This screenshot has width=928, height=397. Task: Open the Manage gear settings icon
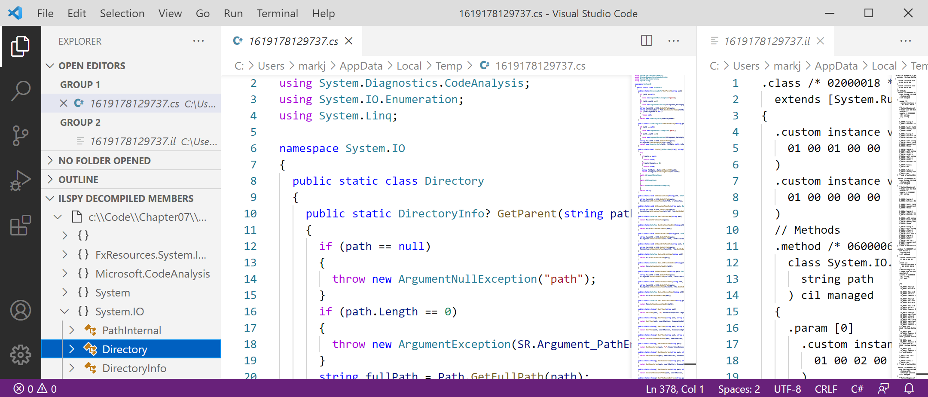[20, 355]
